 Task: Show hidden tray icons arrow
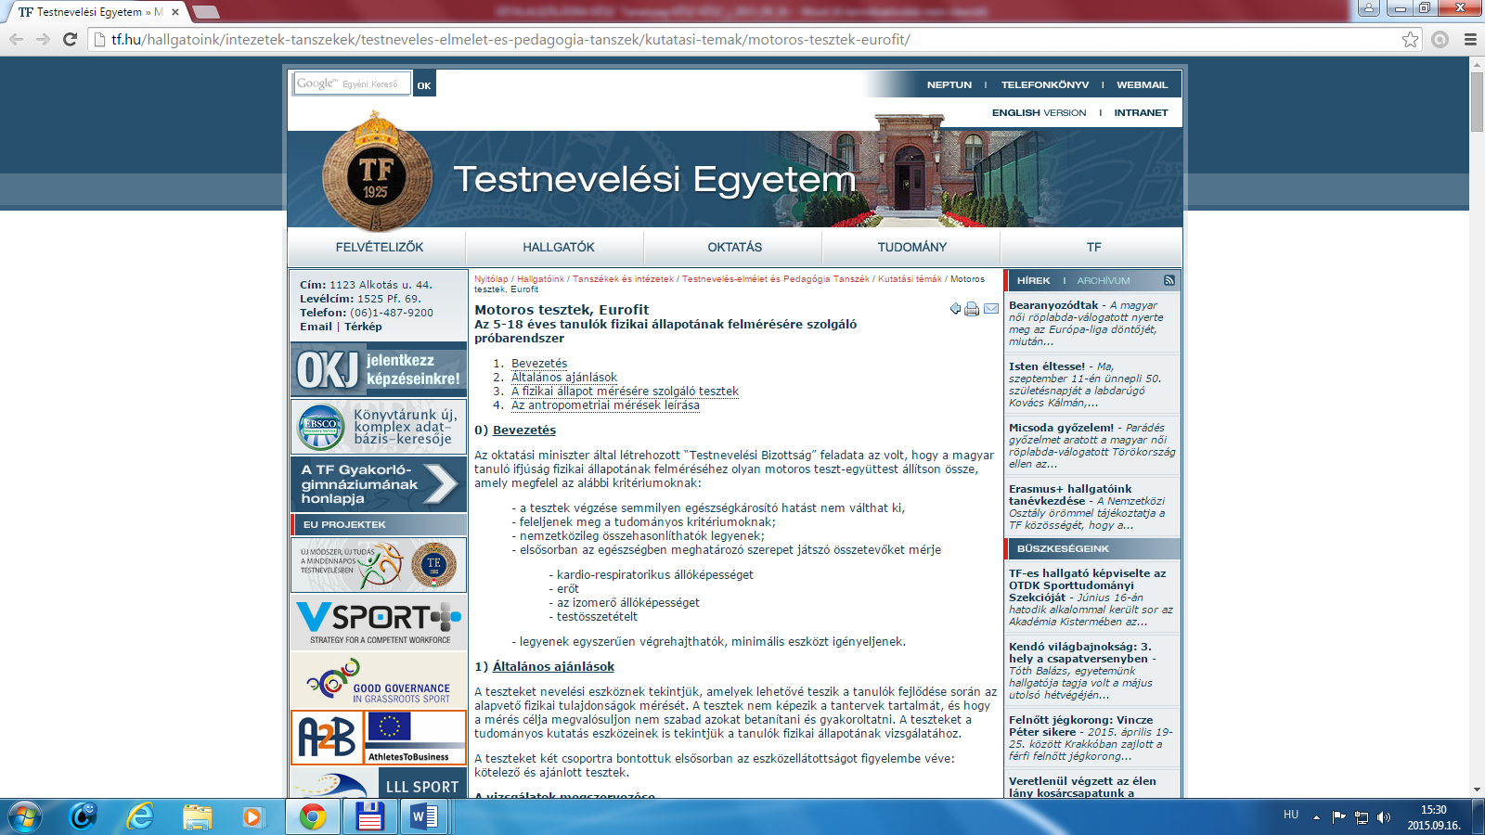[1316, 817]
